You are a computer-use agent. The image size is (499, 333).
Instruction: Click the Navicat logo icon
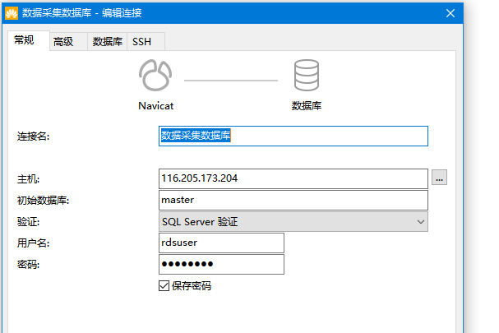point(155,75)
